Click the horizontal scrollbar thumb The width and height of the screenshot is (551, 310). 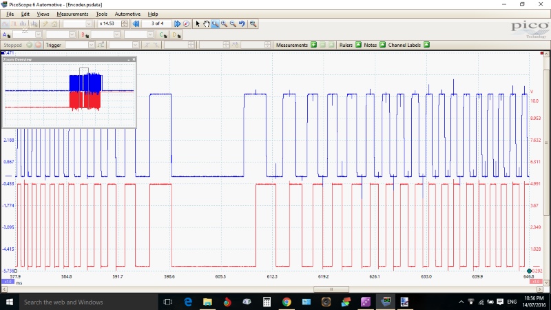[331, 289]
